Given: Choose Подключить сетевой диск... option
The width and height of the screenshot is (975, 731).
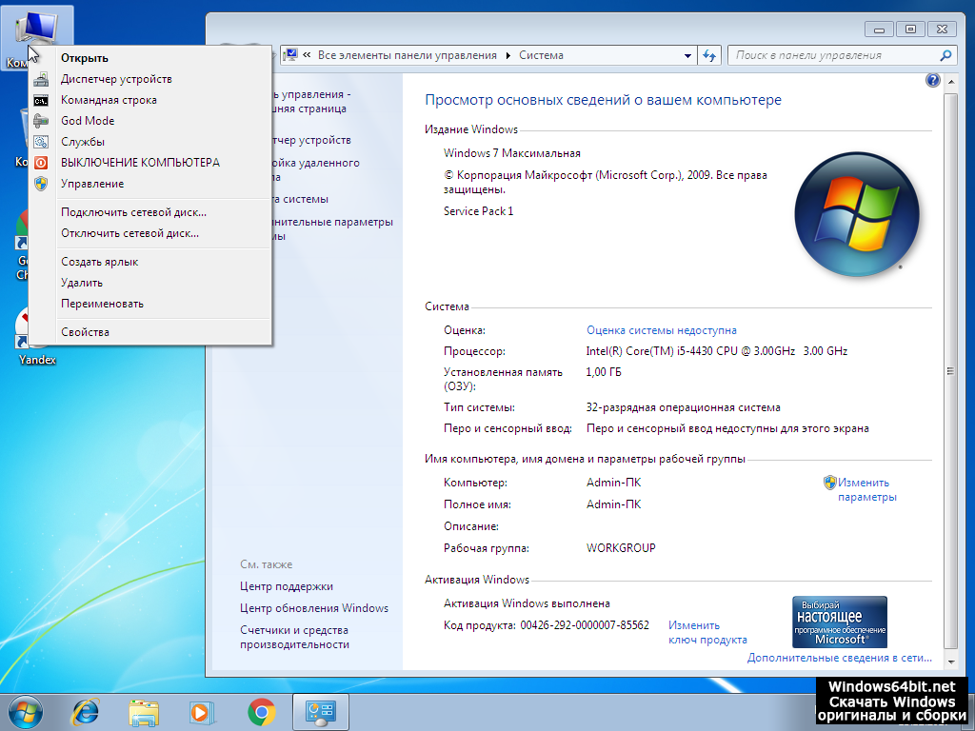Looking at the screenshot, I should [x=133, y=212].
